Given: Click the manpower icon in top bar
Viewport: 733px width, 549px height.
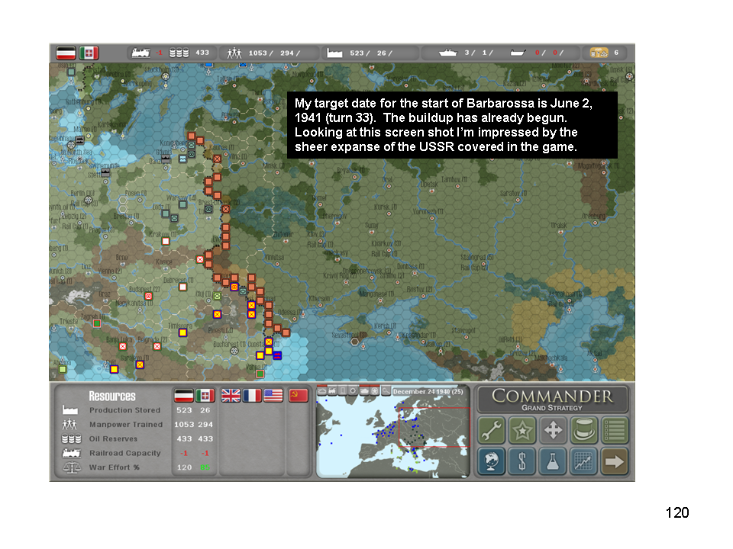Looking at the screenshot, I should (234, 53).
